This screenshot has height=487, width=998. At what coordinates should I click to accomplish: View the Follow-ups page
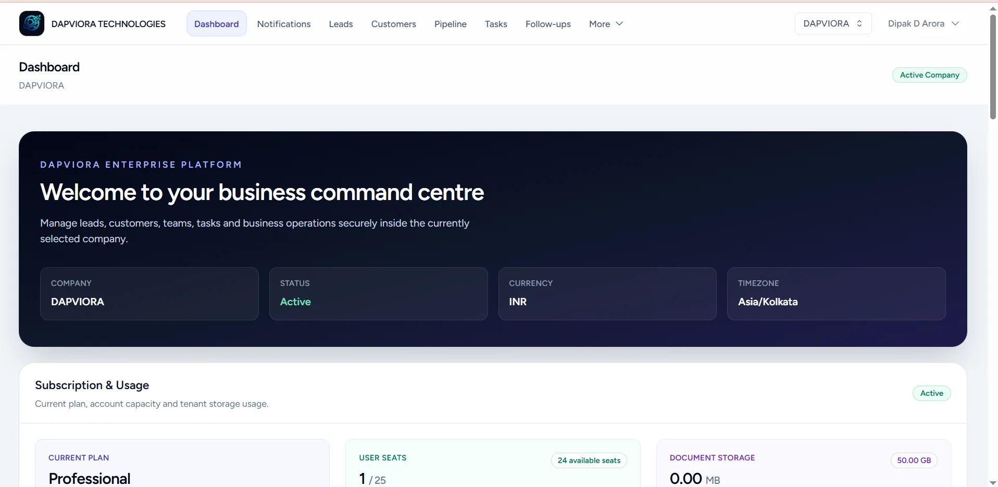click(x=548, y=24)
